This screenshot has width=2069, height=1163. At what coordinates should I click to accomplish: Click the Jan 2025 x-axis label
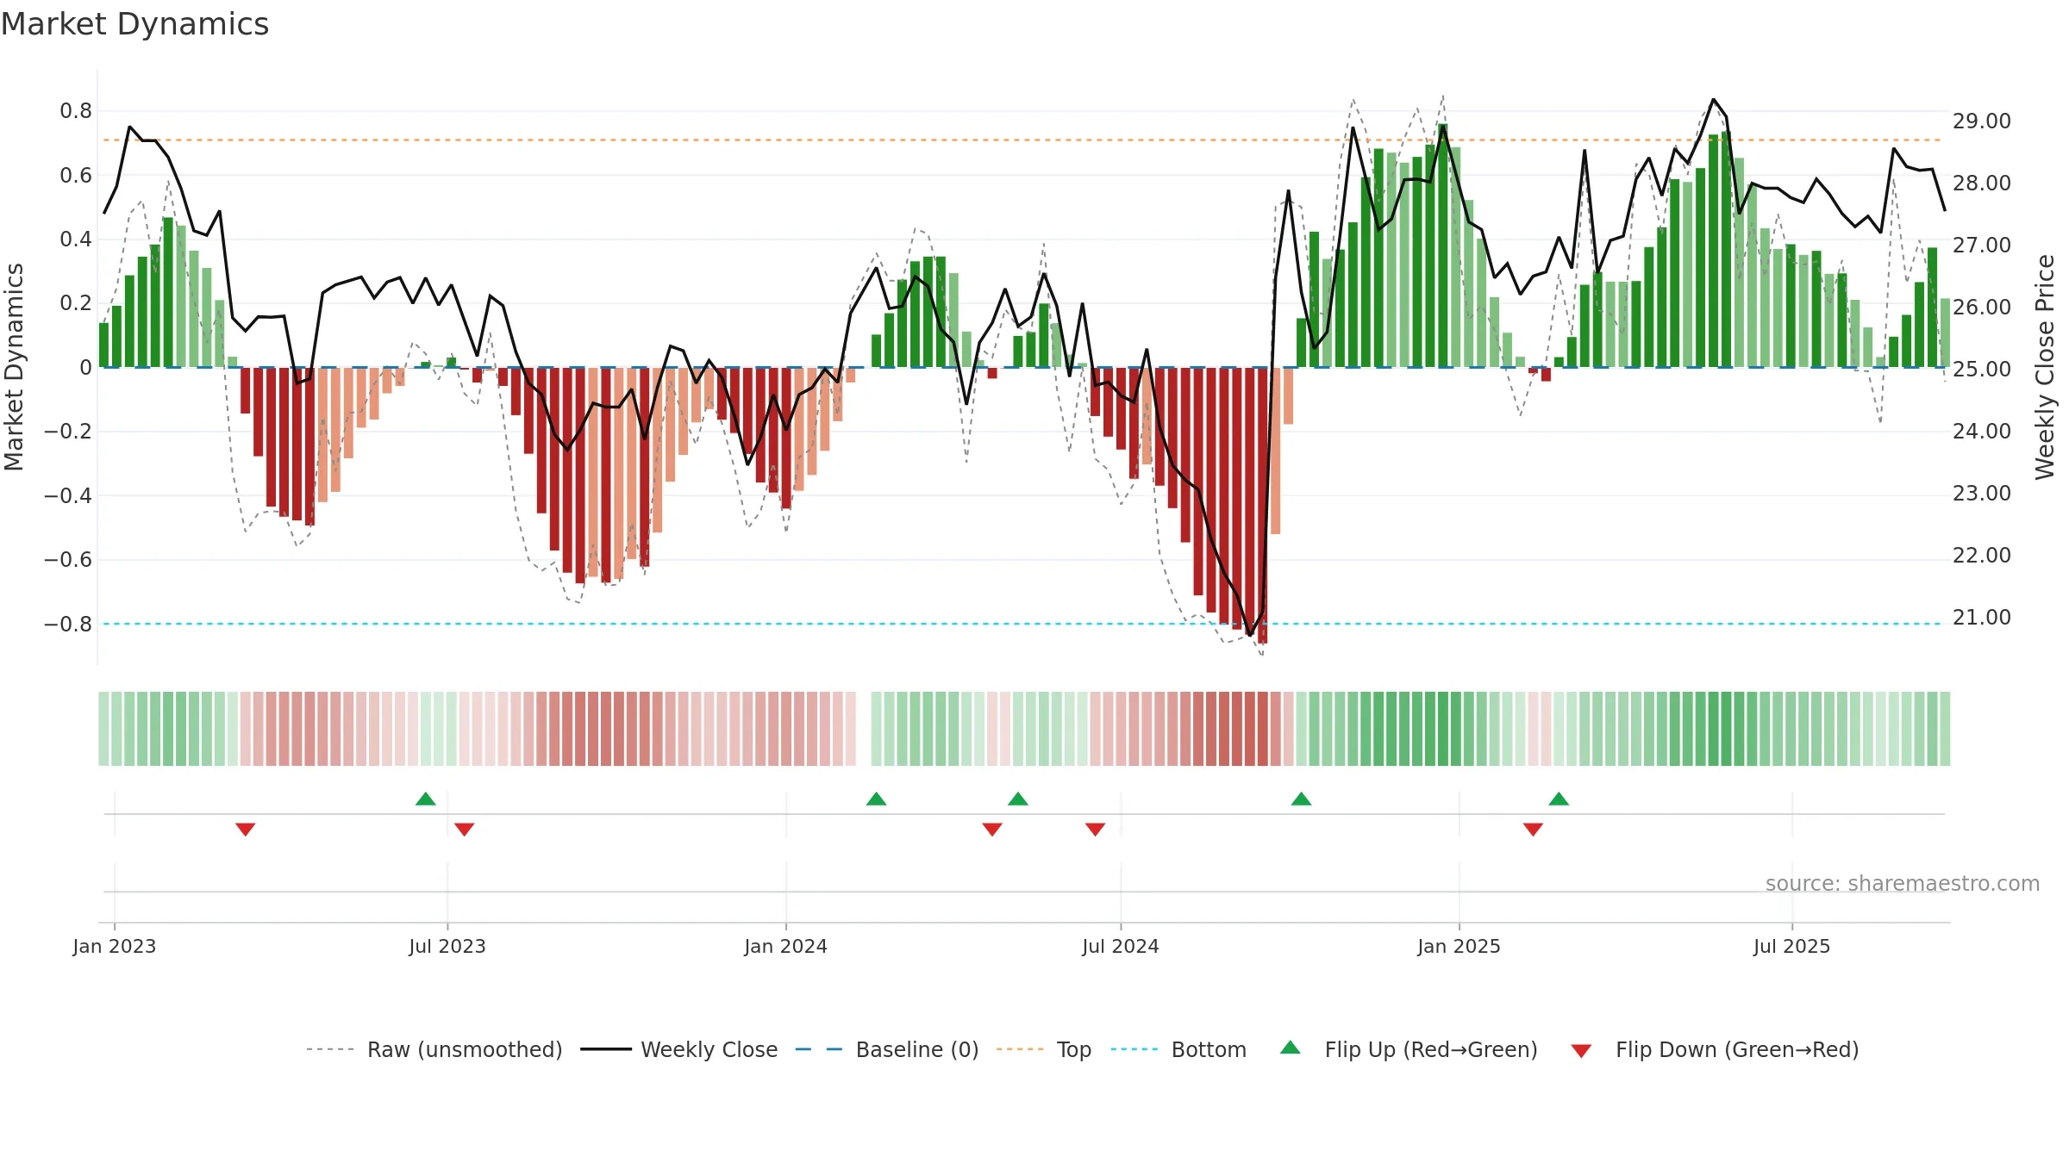[1460, 946]
